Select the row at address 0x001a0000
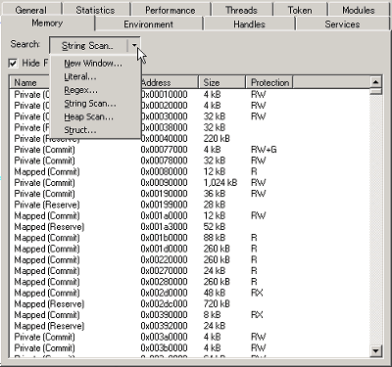392x367 pixels. click(190, 215)
